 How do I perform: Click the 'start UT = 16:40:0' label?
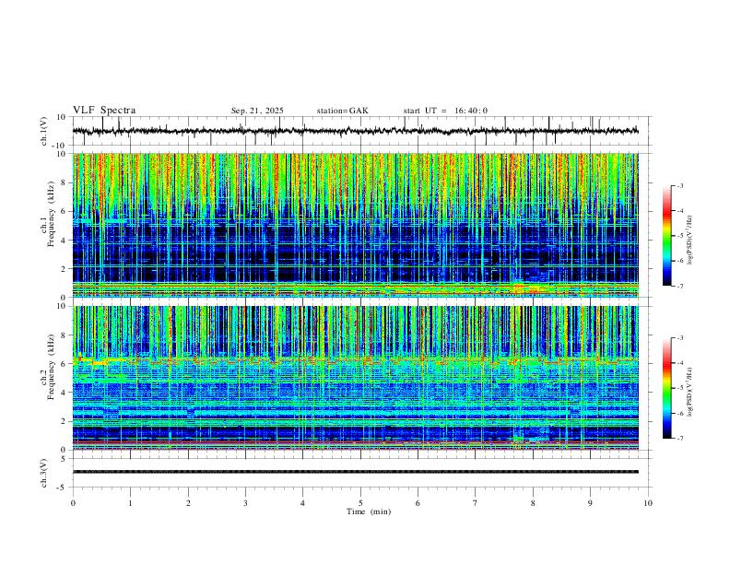(x=445, y=111)
